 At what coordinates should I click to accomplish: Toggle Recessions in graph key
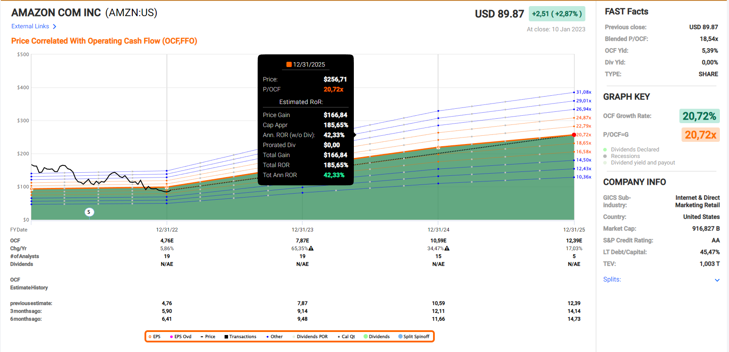pos(625,156)
